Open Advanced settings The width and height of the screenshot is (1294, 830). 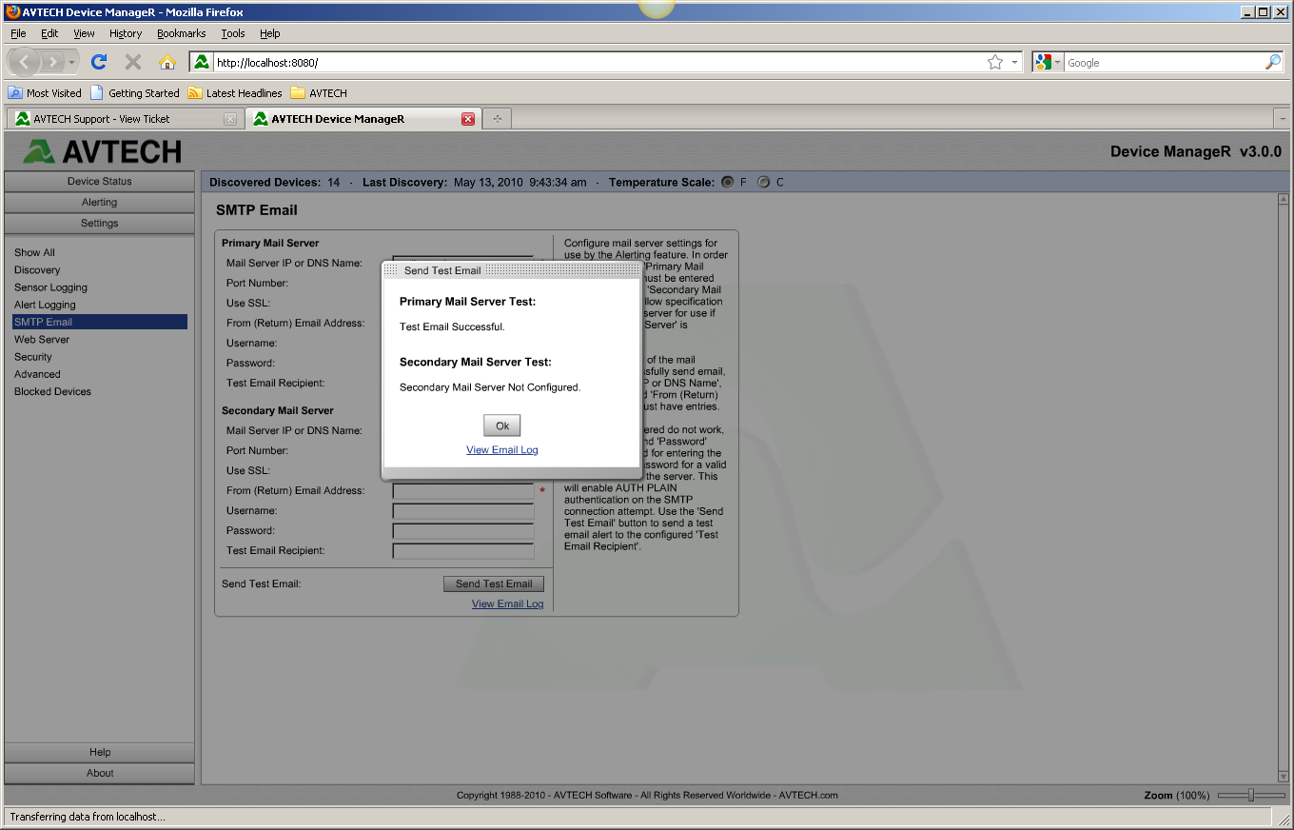[37, 374]
